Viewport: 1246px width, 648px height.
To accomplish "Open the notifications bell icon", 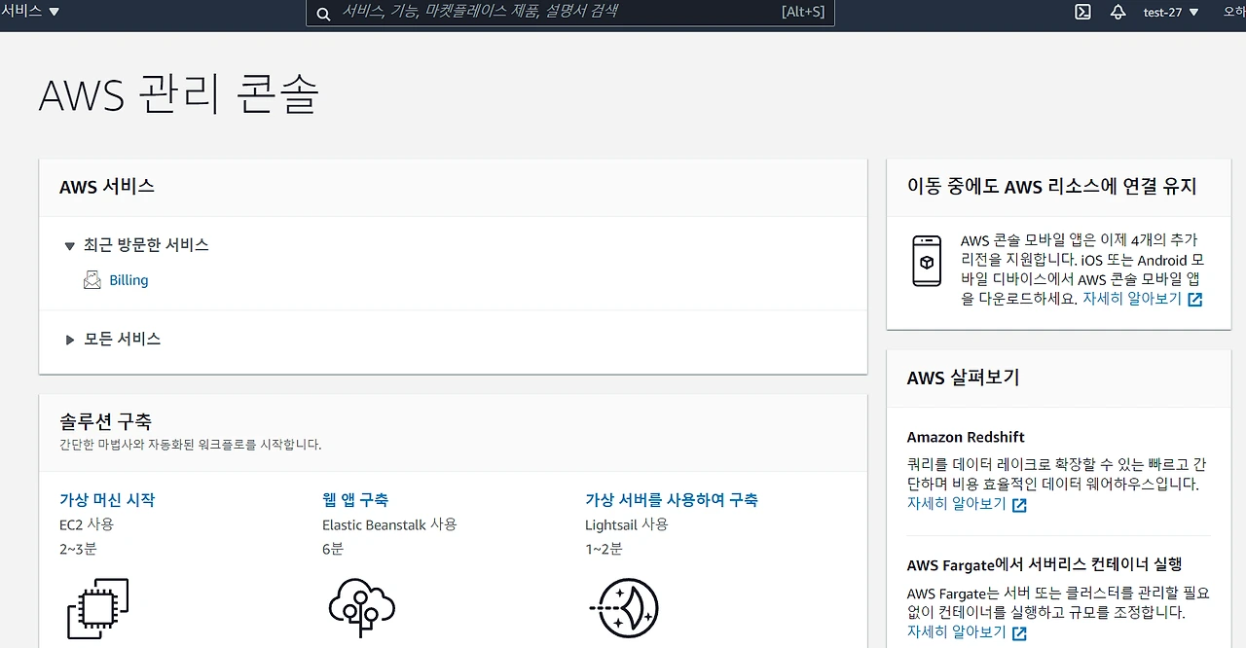I will [x=1118, y=12].
